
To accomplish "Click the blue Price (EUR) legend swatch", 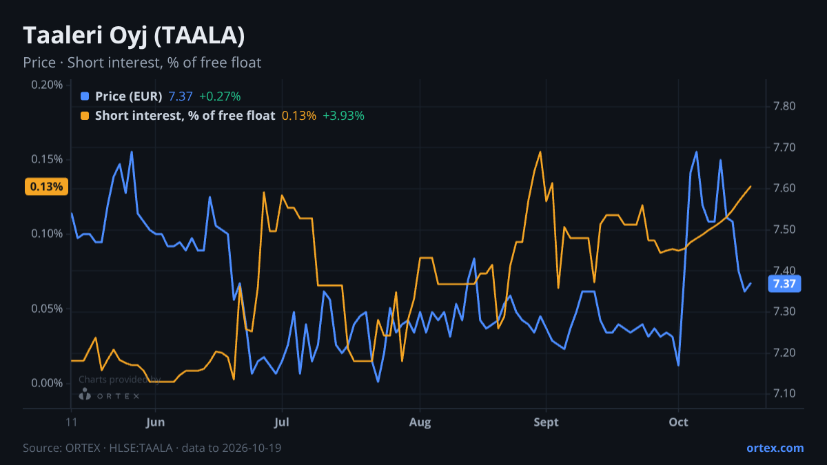I will [85, 96].
